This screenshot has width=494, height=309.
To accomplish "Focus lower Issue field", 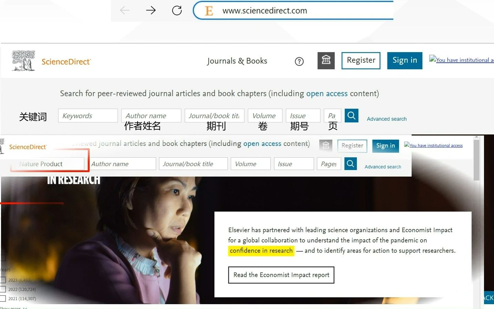I will click(x=294, y=164).
